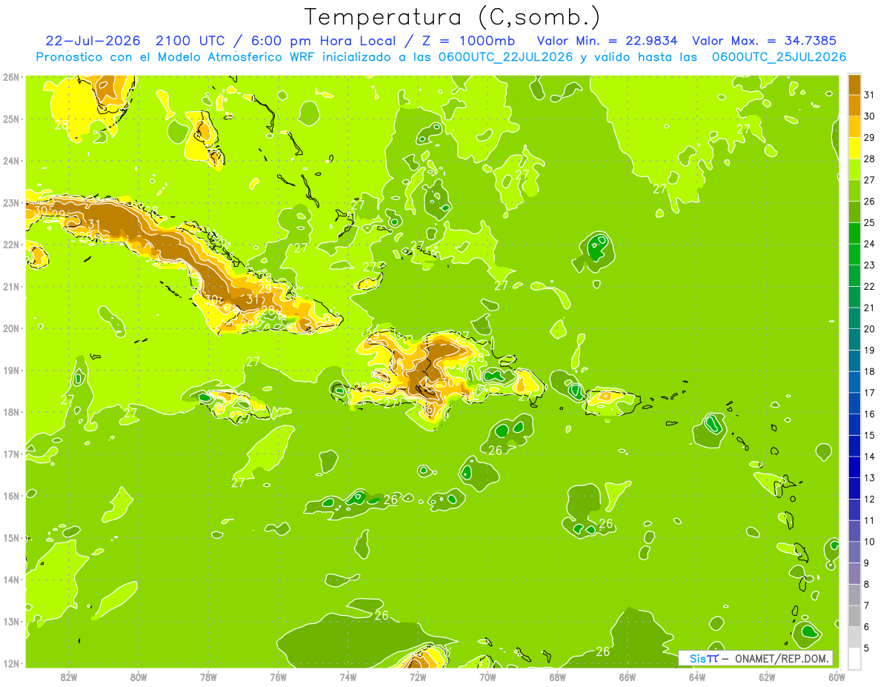Click the 21N latitude axis label

10,286
